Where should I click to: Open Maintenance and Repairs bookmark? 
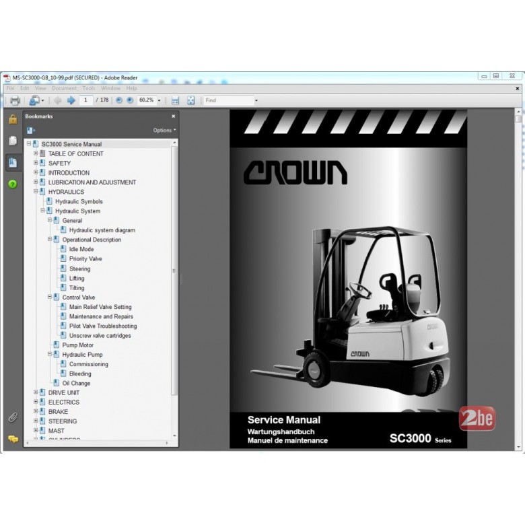[x=101, y=316]
